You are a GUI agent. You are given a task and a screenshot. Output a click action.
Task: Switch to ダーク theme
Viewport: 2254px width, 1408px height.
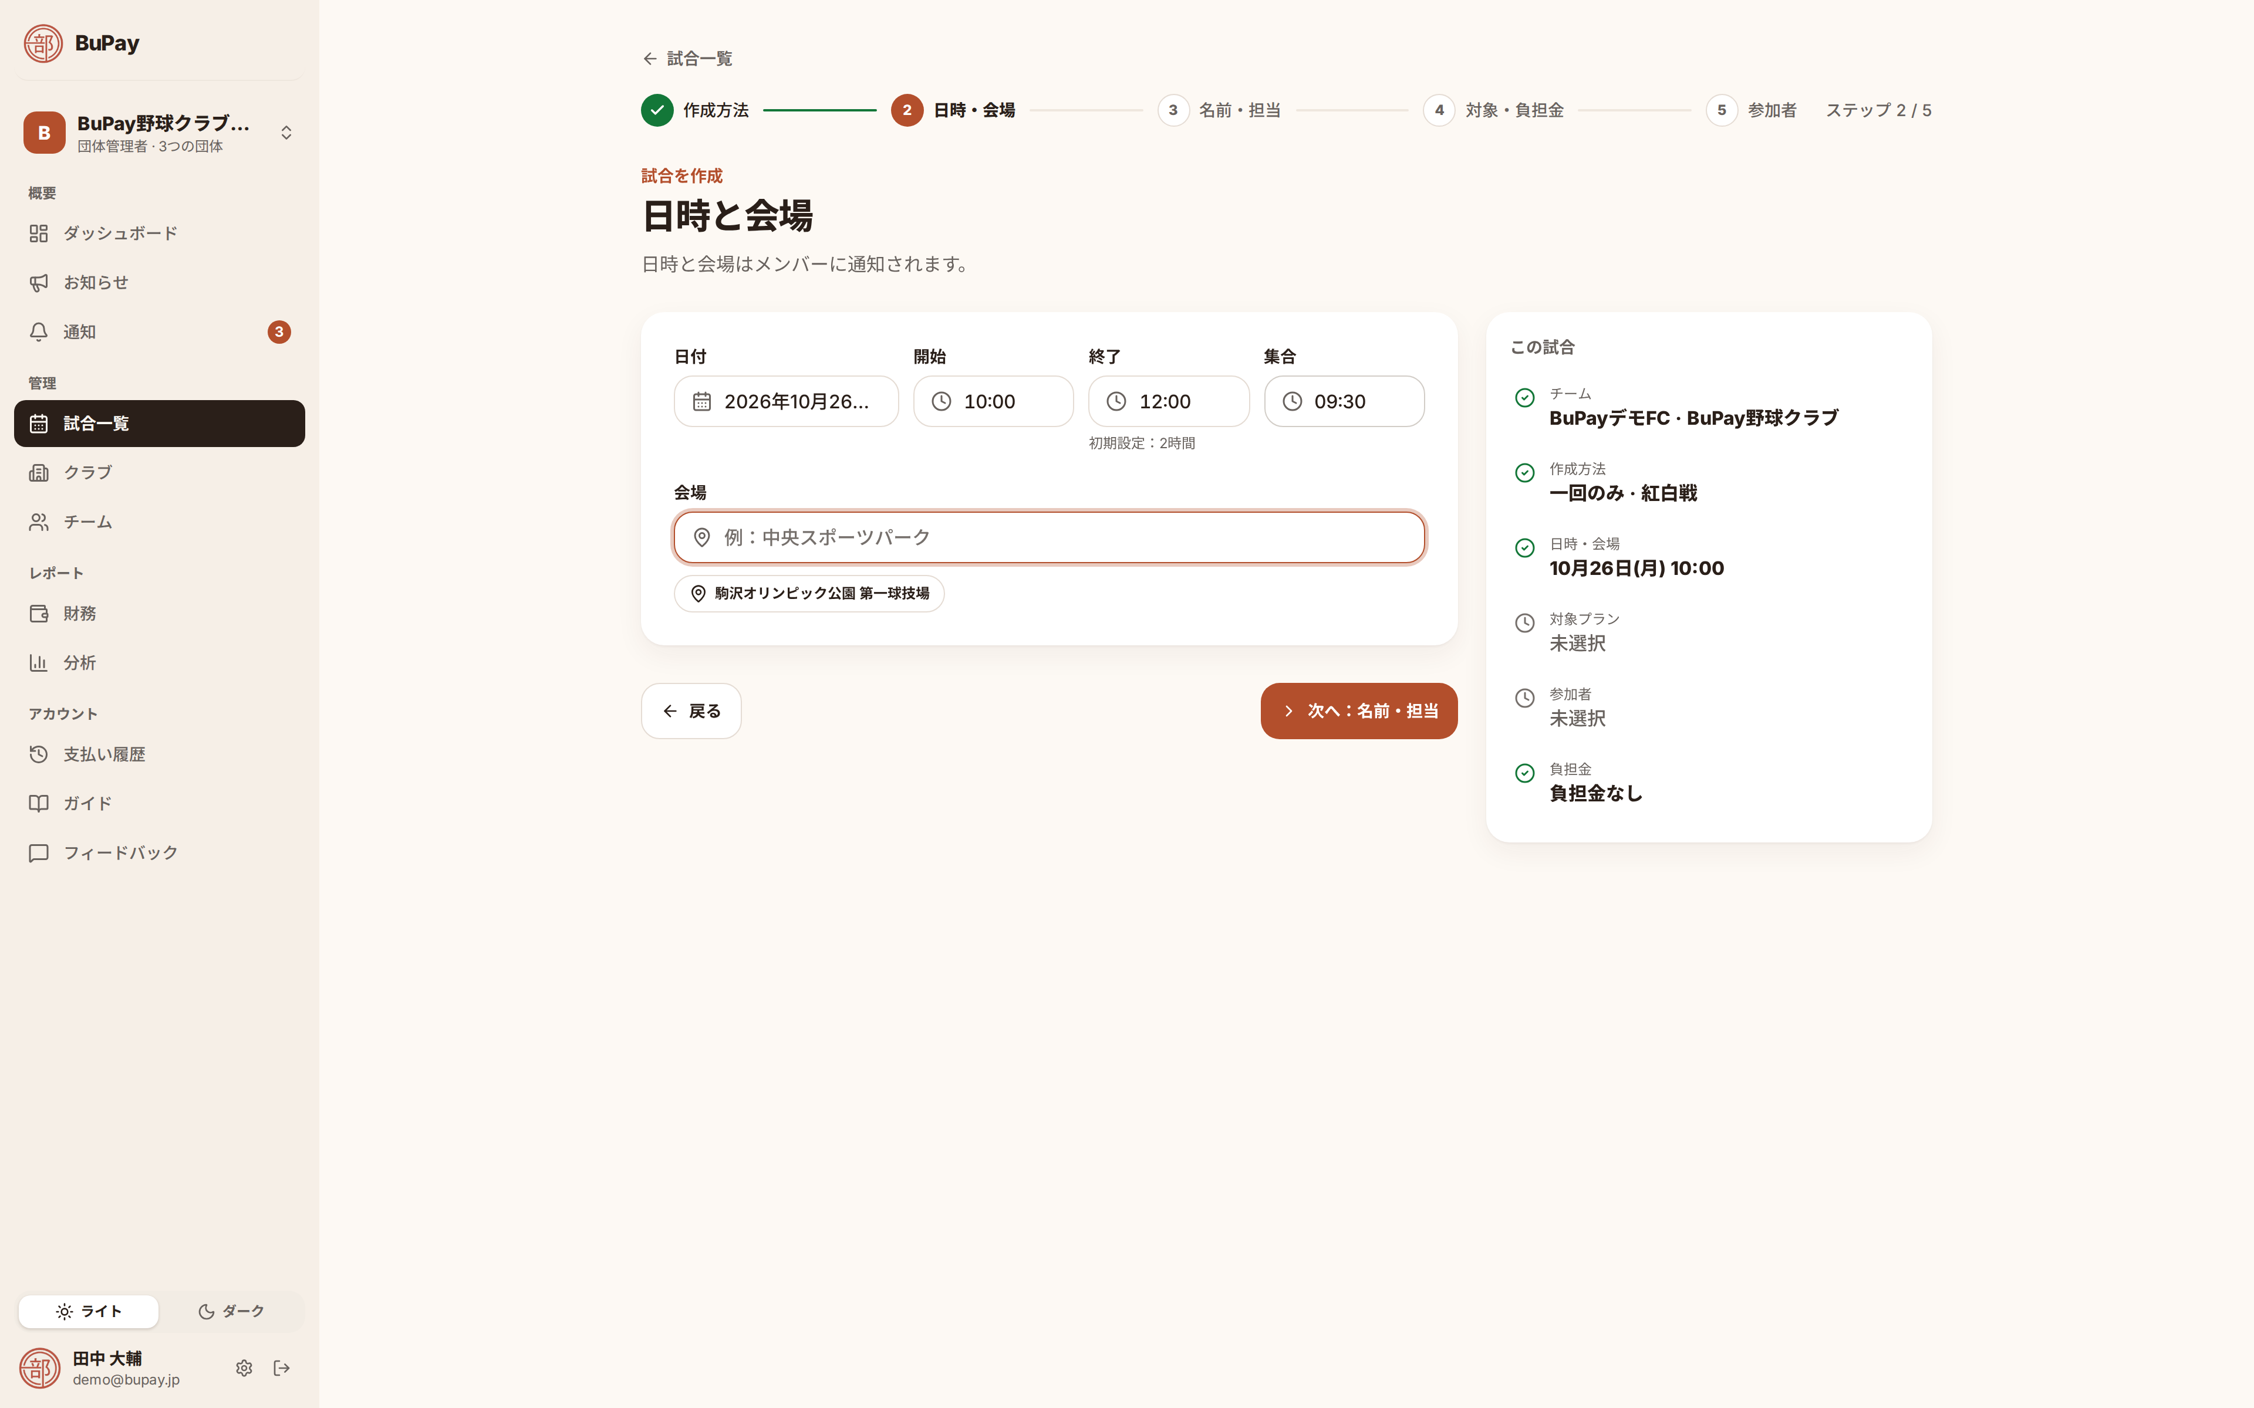tap(231, 1311)
